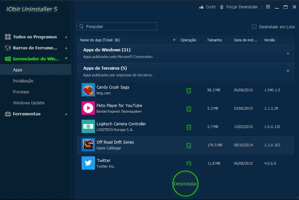Expand the Apps do Windows group arrow
Screen dimensions: 299x200
288,53
